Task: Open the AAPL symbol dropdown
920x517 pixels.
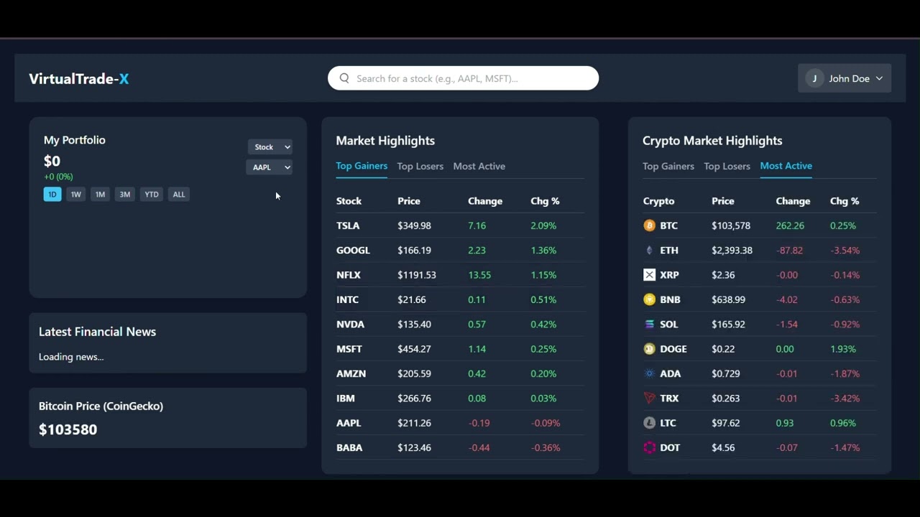Action: click(x=270, y=167)
